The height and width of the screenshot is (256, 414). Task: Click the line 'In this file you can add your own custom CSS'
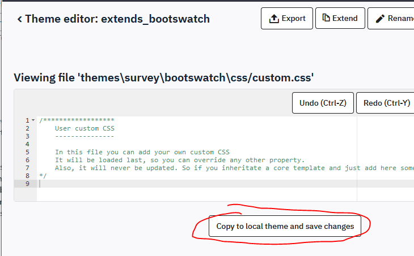pyautogui.click(x=142, y=152)
